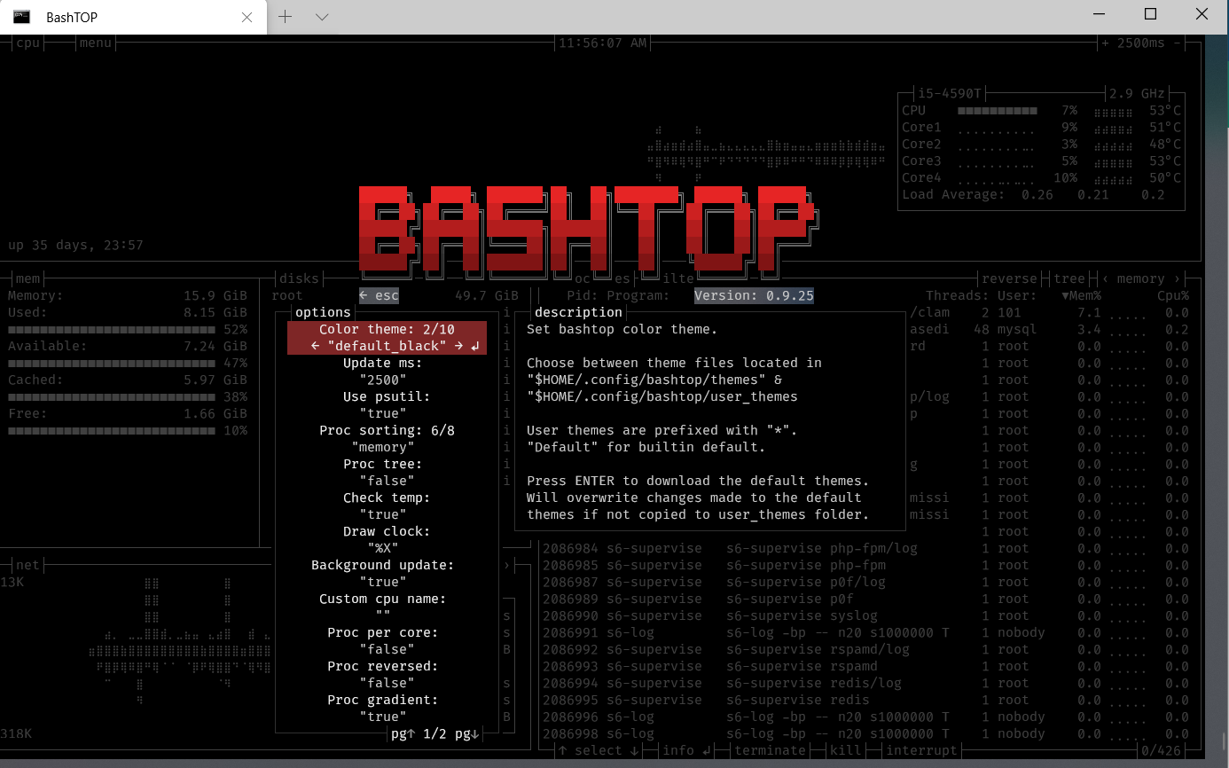Click the "kill" button
This screenshot has width=1229, height=768.
[846, 750]
